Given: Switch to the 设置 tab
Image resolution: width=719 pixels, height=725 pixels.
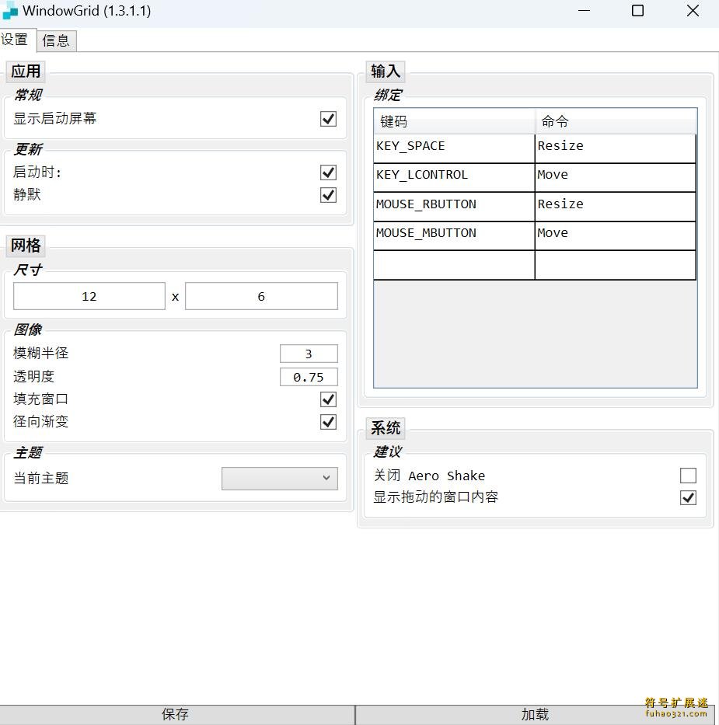Looking at the screenshot, I should coord(16,40).
